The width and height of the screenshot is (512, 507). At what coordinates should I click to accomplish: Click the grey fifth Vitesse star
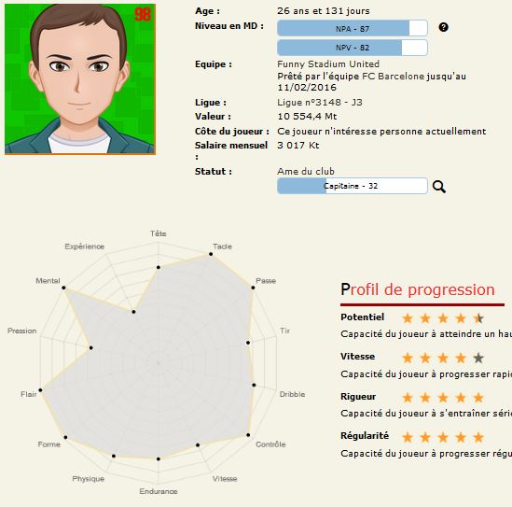point(478,358)
